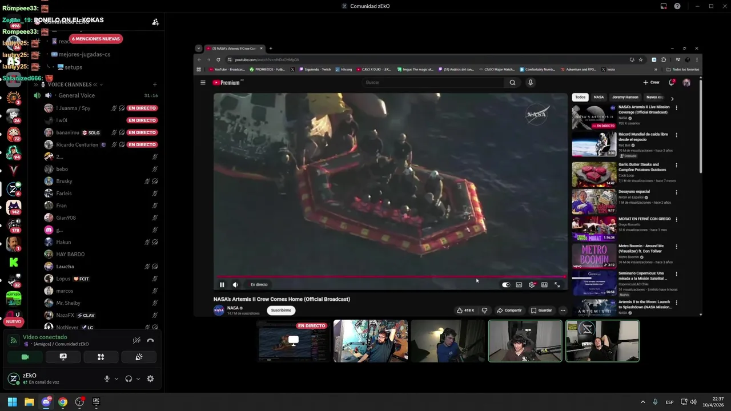Share the video via Compartir
This screenshot has width=731, height=411.
[x=509, y=311]
